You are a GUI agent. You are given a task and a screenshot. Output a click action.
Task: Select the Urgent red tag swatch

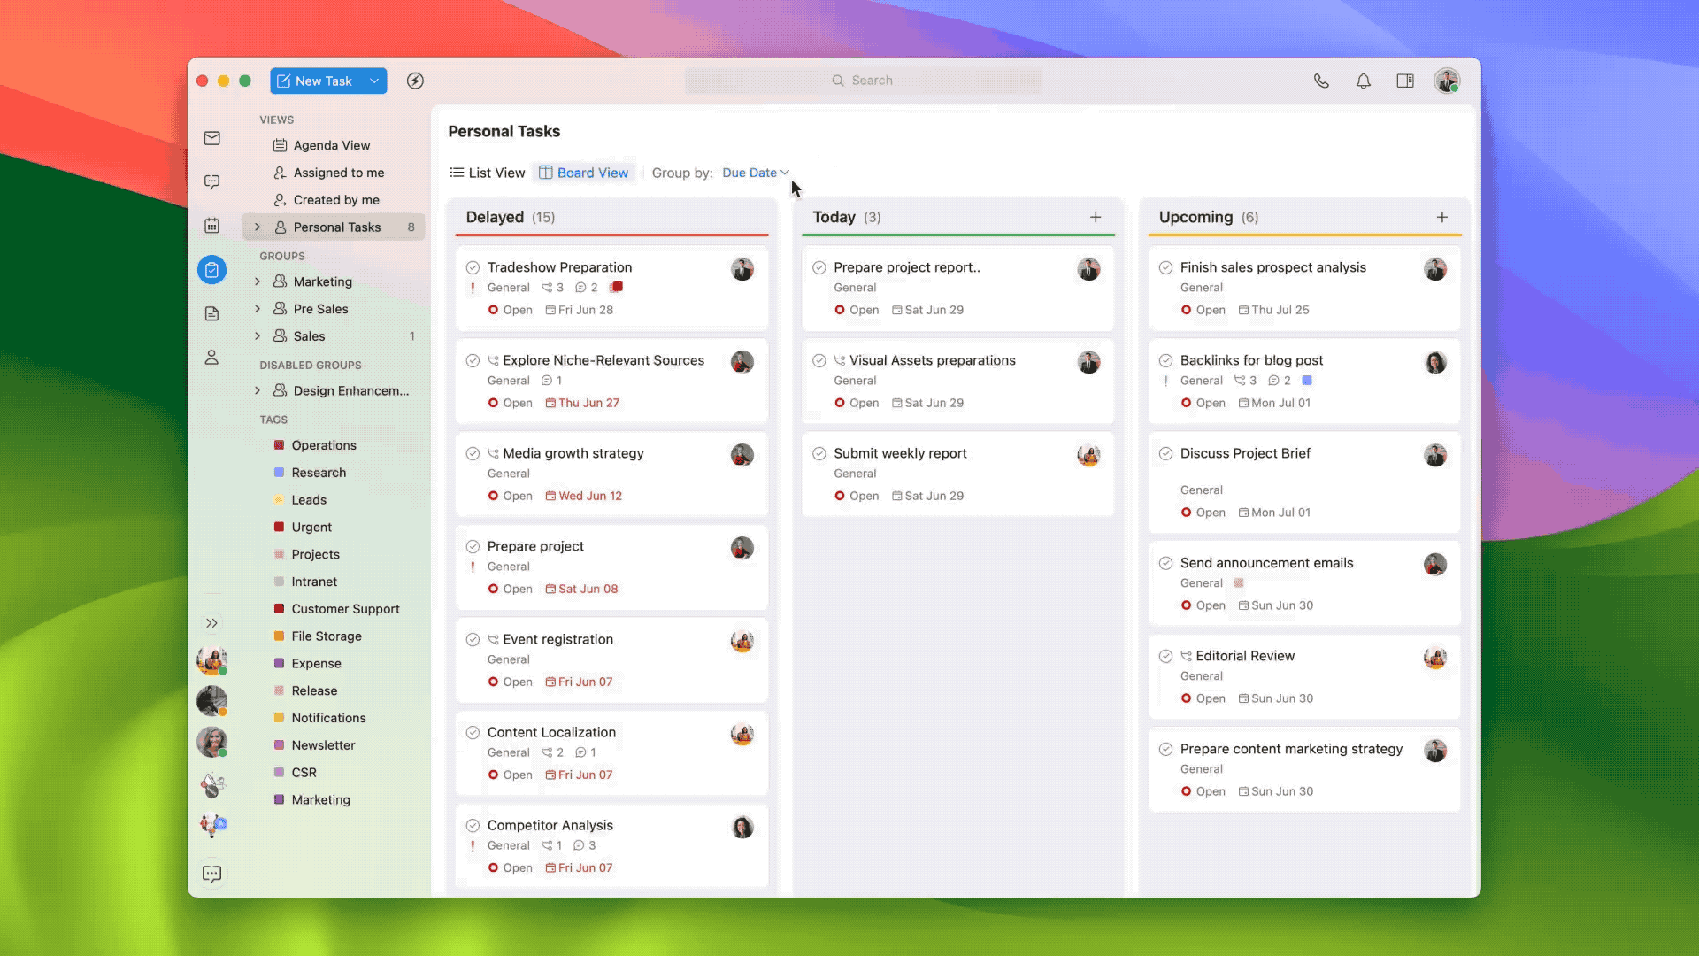click(279, 527)
